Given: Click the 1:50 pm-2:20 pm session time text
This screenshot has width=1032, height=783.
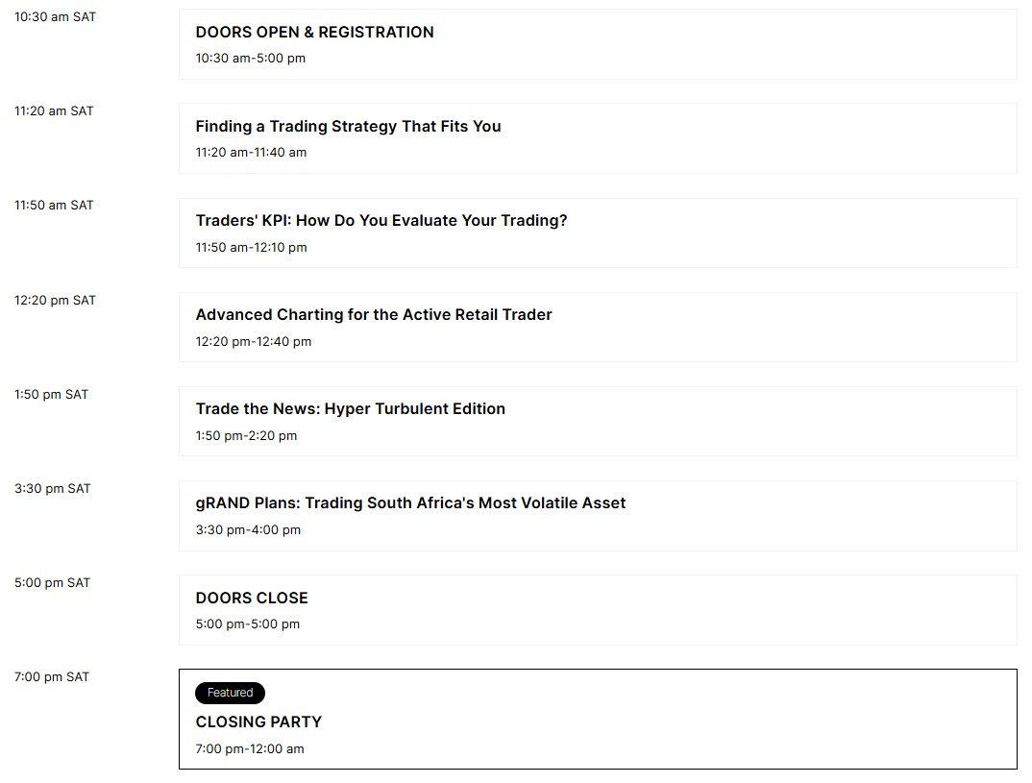Looking at the screenshot, I should 246,435.
